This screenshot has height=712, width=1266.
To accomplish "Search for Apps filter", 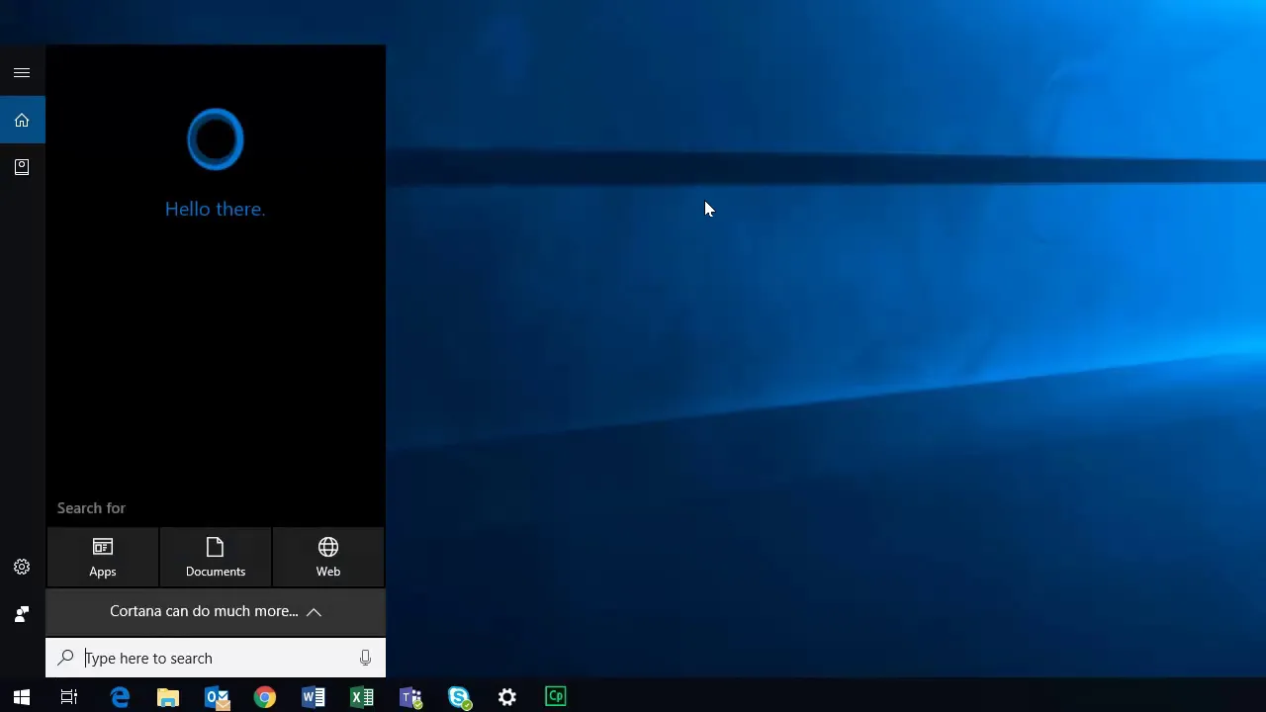I will pyautogui.click(x=103, y=557).
